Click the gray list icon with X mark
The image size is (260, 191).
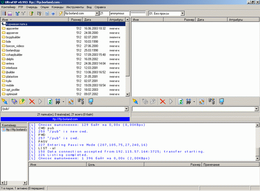(x=23, y=13)
